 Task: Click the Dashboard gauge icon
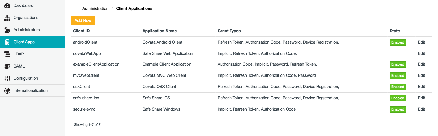tap(7, 5)
